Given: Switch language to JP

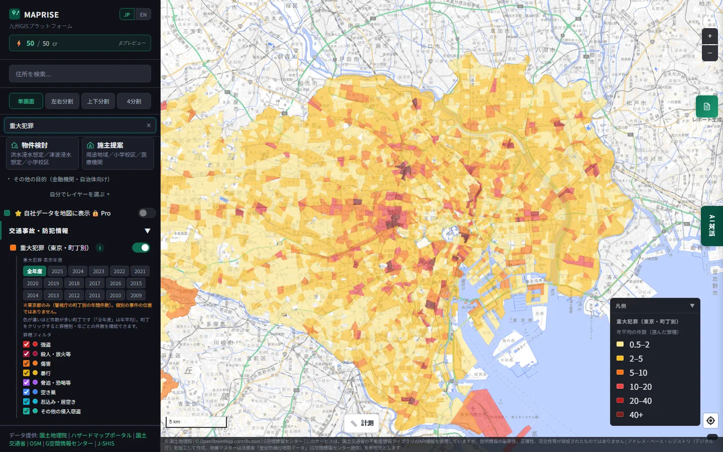Looking at the screenshot, I should pyautogui.click(x=127, y=15).
